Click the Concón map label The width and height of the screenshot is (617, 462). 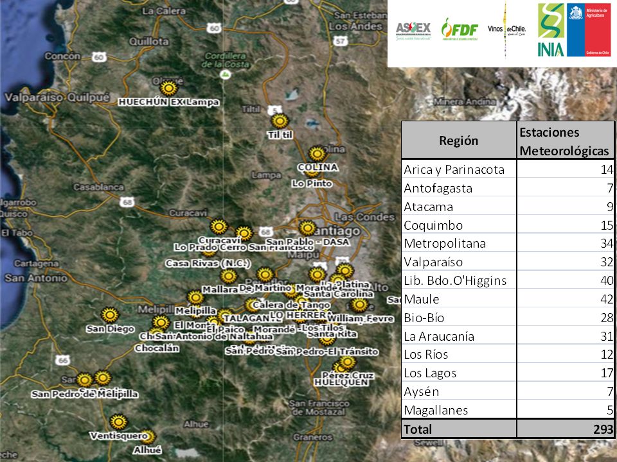coord(62,56)
